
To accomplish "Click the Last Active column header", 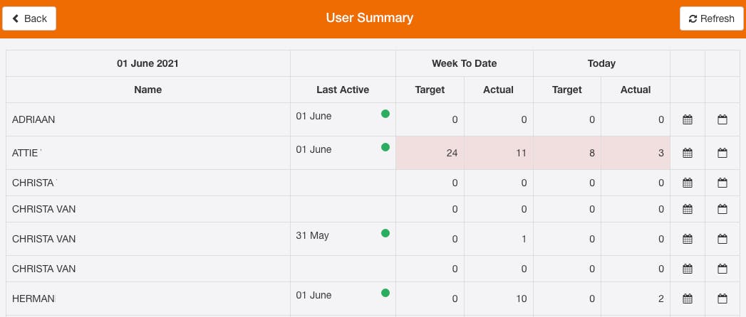I will [x=343, y=90].
